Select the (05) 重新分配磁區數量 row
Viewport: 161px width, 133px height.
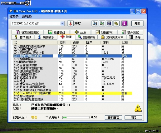73,56
